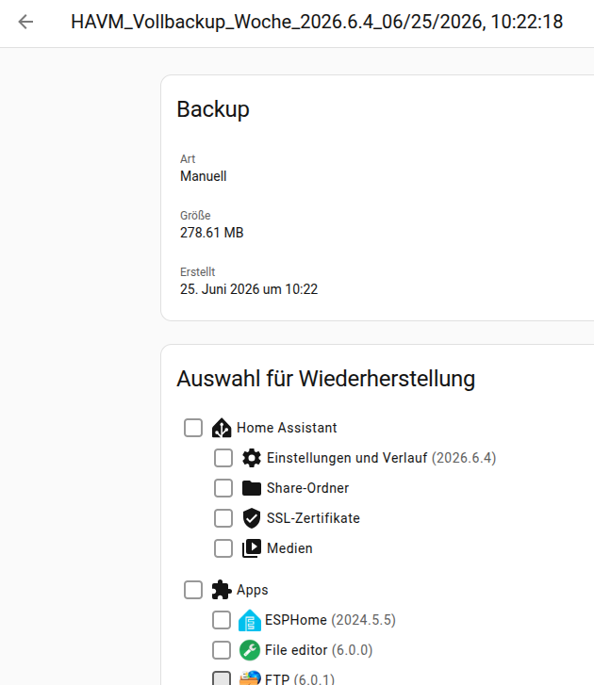Click the ESPHome app icon
This screenshot has height=685, width=594.
tap(250, 620)
